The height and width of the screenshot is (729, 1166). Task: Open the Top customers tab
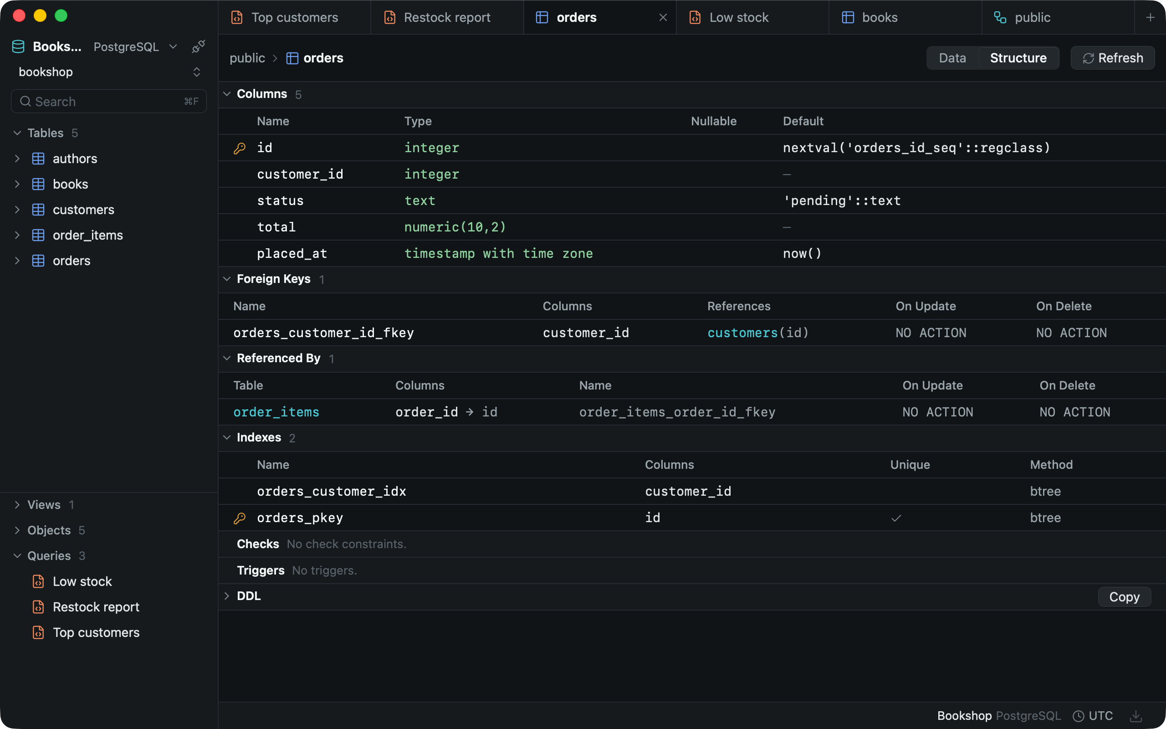(294, 17)
